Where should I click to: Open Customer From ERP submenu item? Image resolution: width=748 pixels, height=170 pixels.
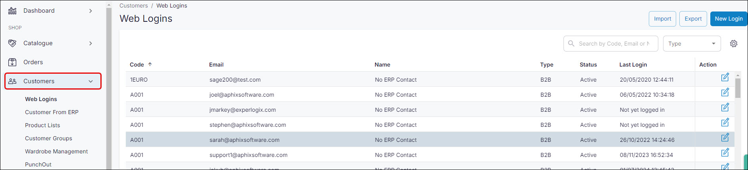[x=52, y=112]
